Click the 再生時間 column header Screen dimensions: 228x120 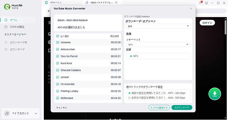click(114, 36)
